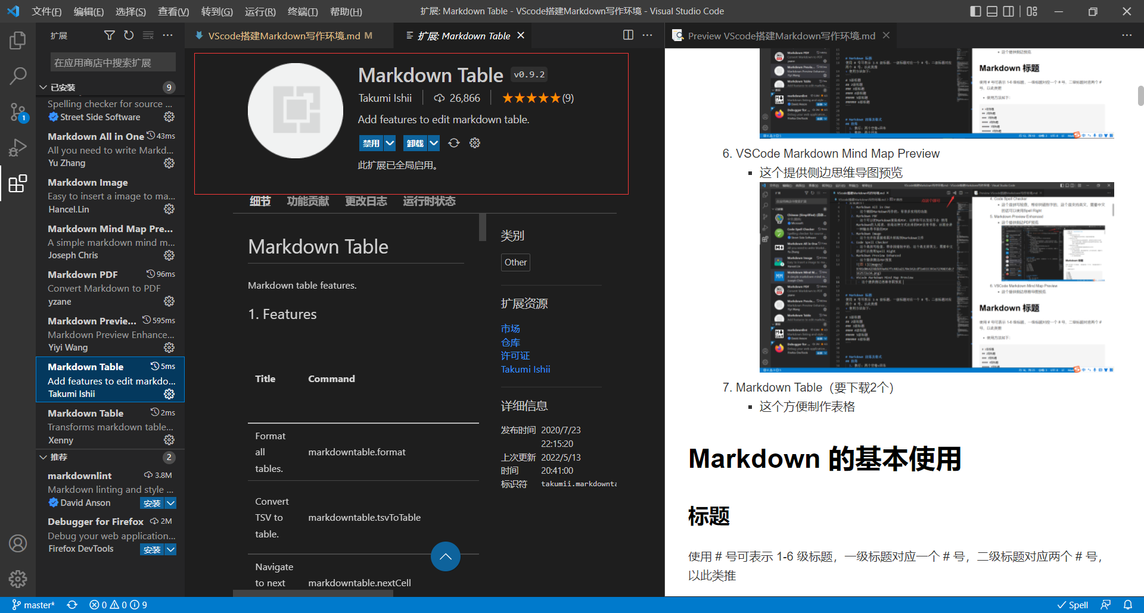Open the Manage gear in activity bar
The height and width of the screenshot is (613, 1144).
tap(18, 579)
